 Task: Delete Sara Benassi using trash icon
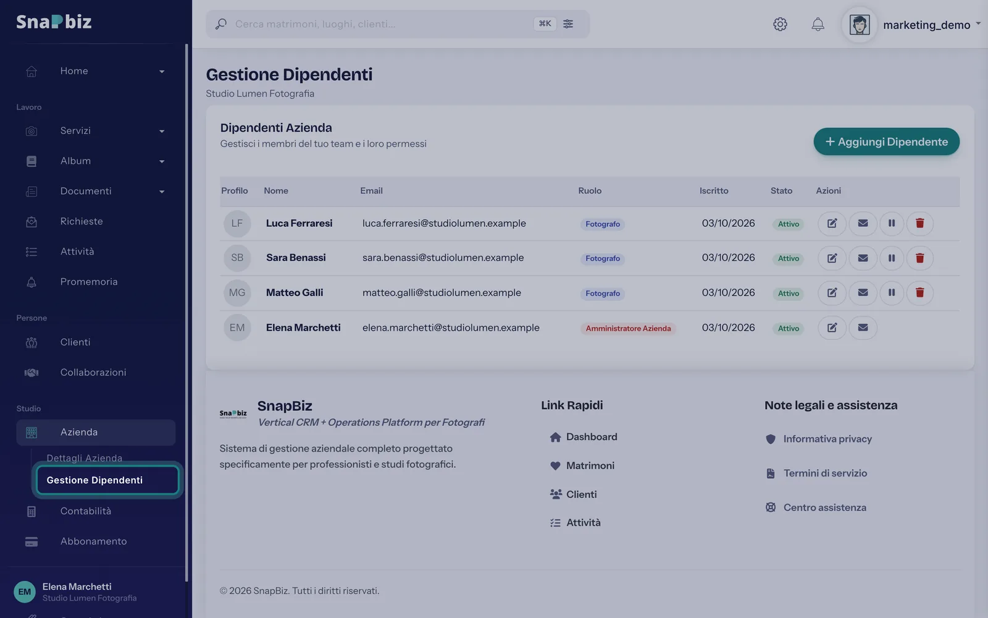919,258
